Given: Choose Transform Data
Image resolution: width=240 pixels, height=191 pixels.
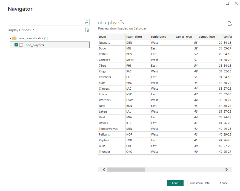Looking at the screenshot, I should [199, 183].
